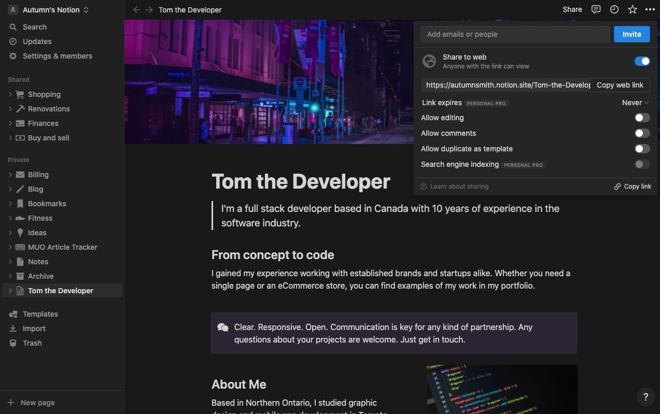660x414 pixels.
Task: Go forward with the right arrow icon
Action: coord(149,10)
